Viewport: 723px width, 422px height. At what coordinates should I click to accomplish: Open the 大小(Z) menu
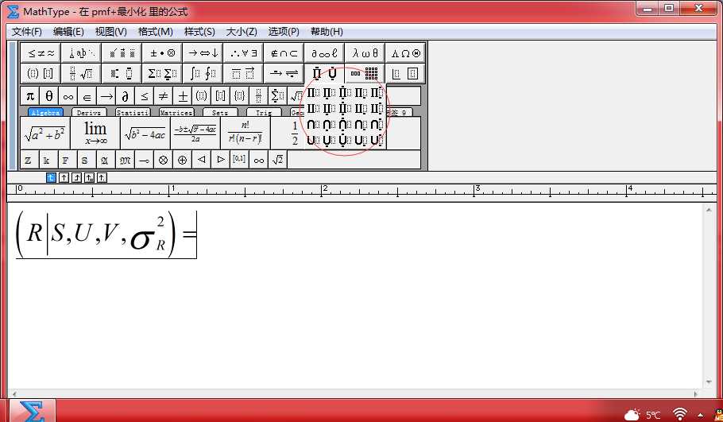coord(242,31)
